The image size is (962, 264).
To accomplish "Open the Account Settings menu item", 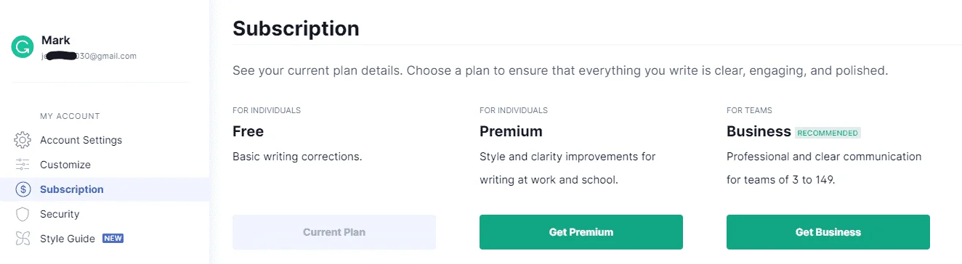I will coord(81,140).
